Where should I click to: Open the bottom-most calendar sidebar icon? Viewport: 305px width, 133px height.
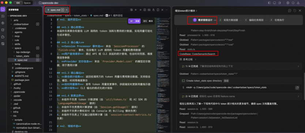click(3, 44)
